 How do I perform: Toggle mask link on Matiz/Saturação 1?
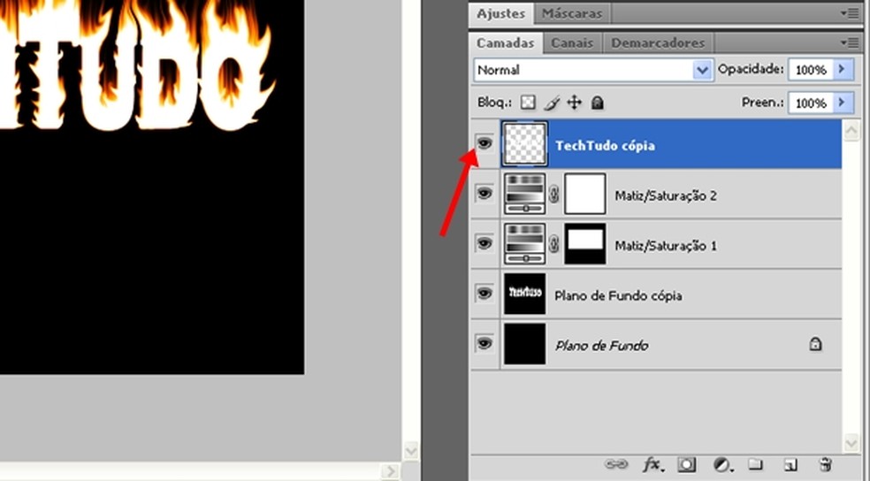(553, 243)
